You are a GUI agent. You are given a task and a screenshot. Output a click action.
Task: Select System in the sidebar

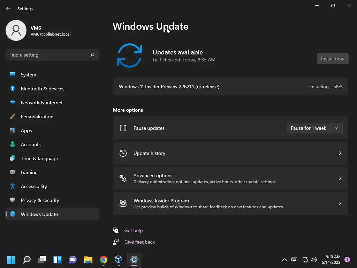tap(52, 75)
